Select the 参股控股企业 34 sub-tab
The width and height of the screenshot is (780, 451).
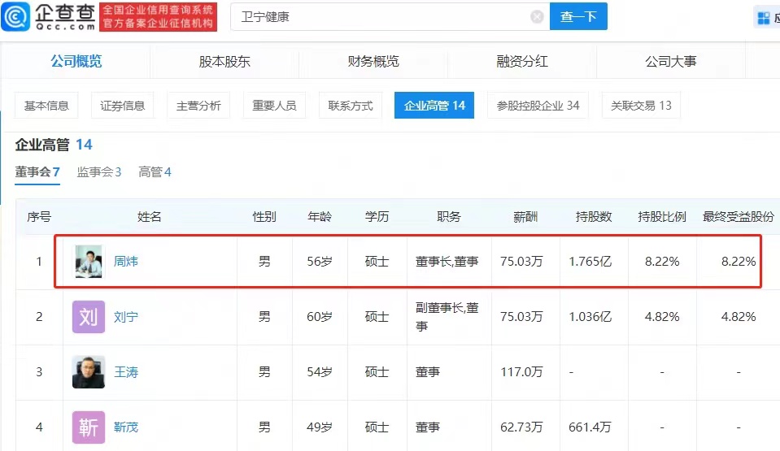(538, 106)
